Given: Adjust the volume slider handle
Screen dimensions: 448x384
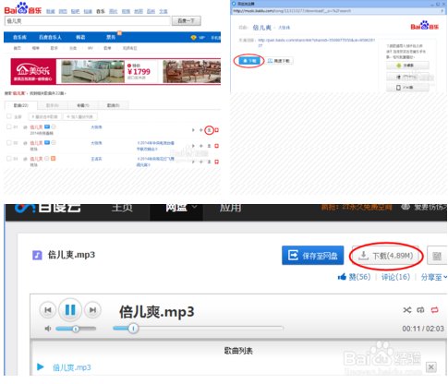Looking at the screenshot, I should pyautogui.click(x=76, y=329).
